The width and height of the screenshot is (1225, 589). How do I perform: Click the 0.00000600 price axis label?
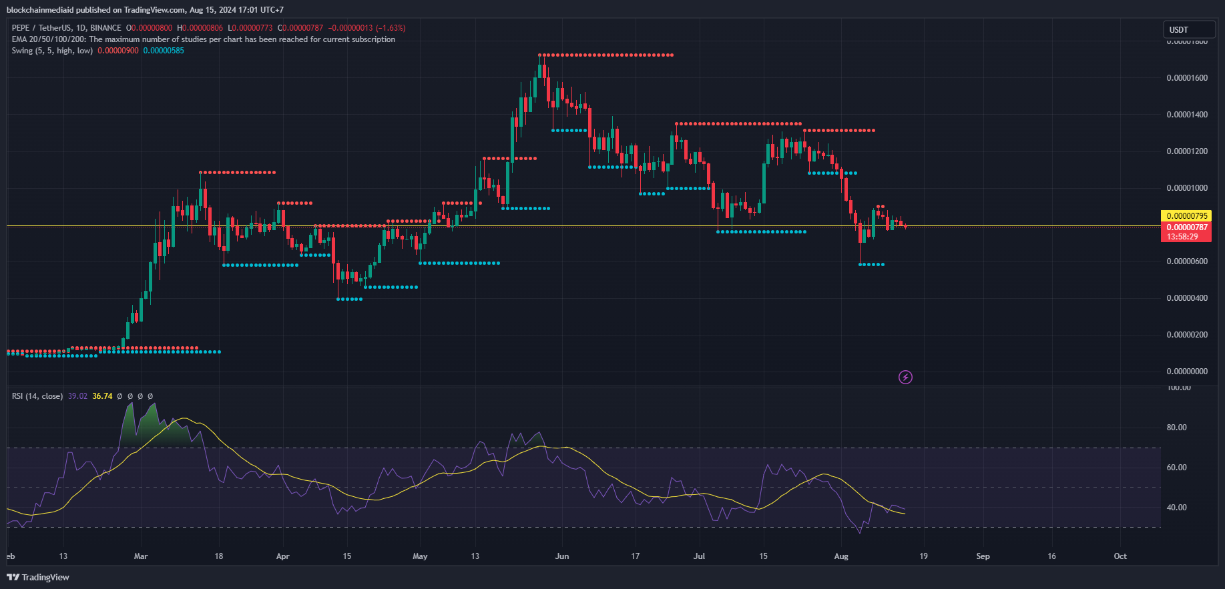(1187, 261)
